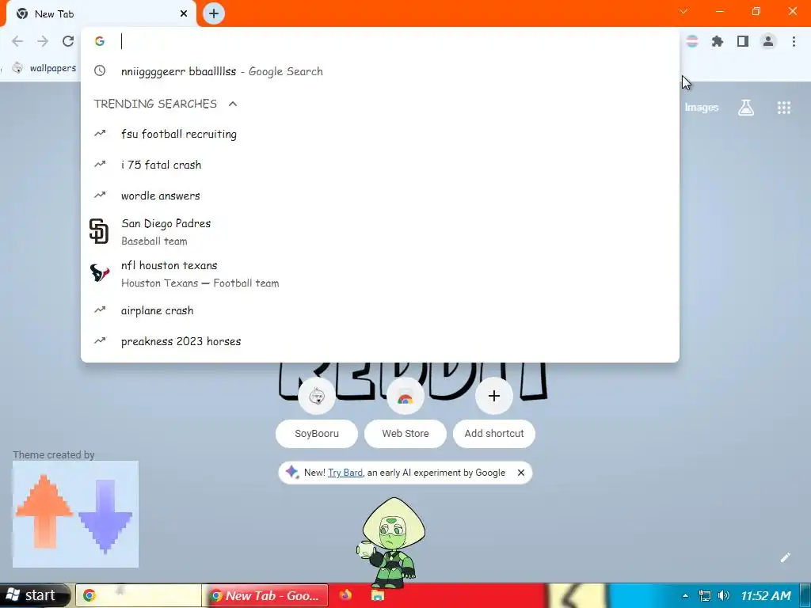Open Chrome's three-dot menu
Image resolution: width=811 pixels, height=608 pixels.
pyautogui.click(x=794, y=41)
